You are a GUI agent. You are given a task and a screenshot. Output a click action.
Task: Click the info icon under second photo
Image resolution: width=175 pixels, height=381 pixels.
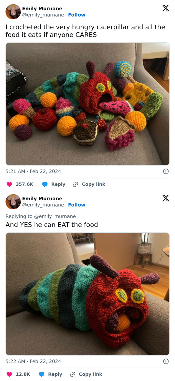click(165, 361)
